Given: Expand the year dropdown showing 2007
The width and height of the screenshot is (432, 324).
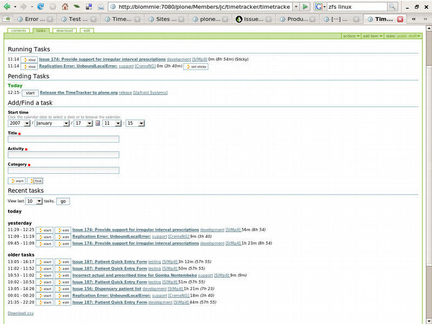Looking at the screenshot, I should pyautogui.click(x=19, y=123).
